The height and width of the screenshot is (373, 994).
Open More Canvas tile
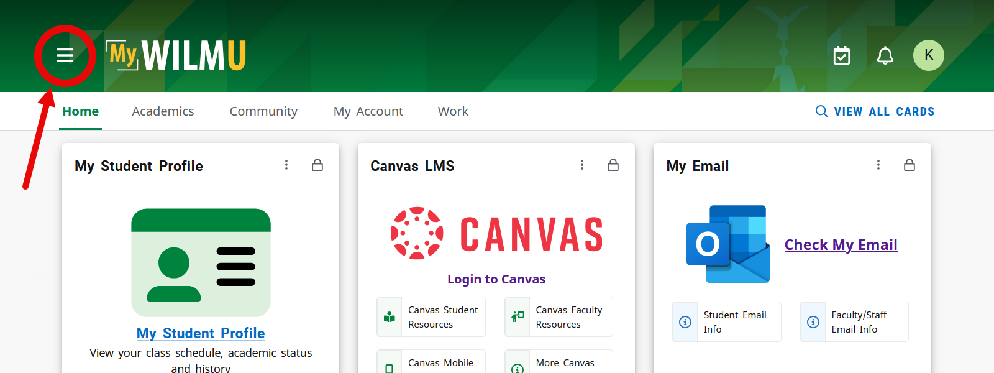(x=559, y=362)
